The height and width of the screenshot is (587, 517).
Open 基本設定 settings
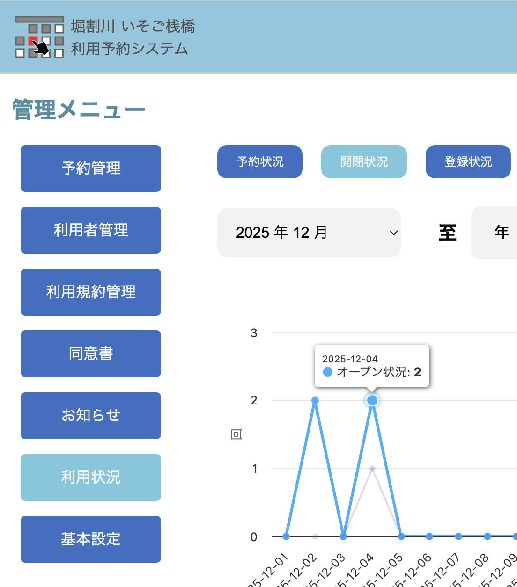coord(91,539)
